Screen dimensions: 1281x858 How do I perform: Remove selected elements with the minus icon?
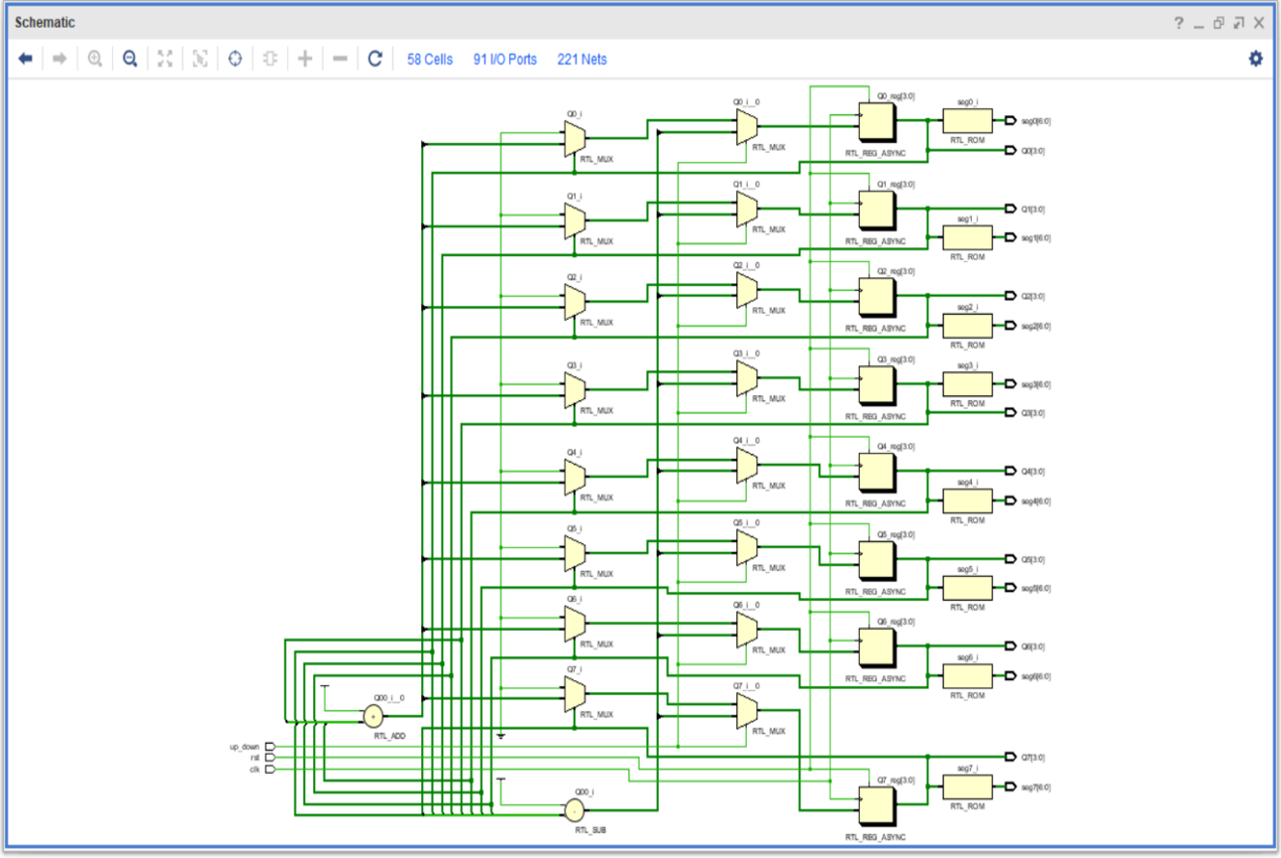click(x=339, y=59)
